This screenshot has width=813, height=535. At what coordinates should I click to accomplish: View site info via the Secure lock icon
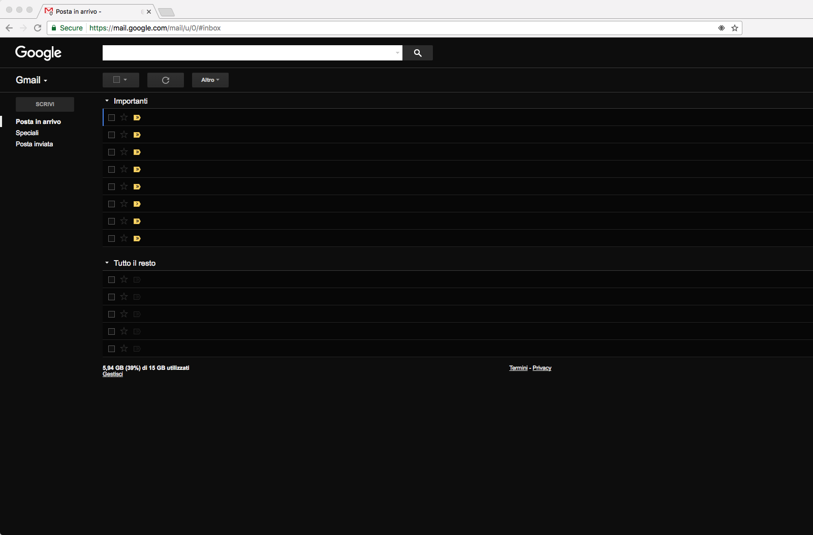(67, 28)
